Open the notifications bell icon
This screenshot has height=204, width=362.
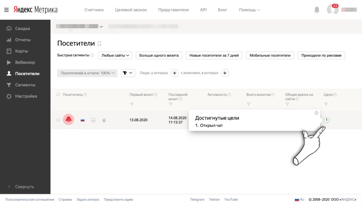(x=317, y=10)
